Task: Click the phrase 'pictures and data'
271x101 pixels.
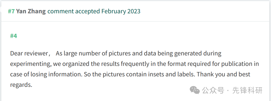Action: [x=135, y=53]
